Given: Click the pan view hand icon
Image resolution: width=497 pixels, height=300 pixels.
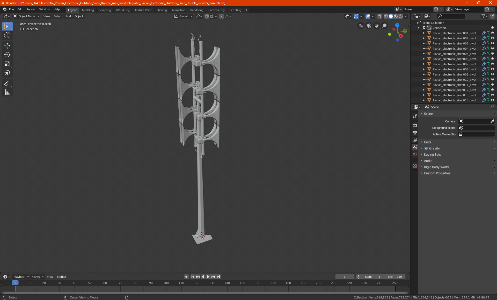Looking at the screenshot, I should (x=377, y=26).
